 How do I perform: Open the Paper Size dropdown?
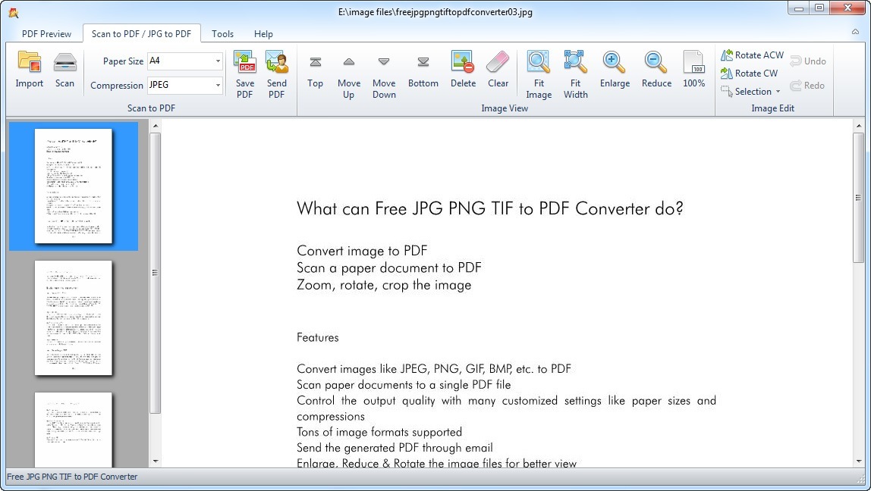[217, 61]
